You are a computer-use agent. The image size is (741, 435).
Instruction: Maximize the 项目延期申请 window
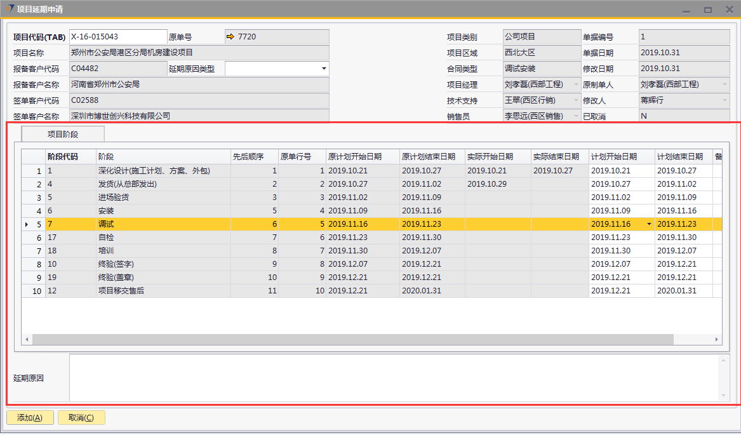pos(707,10)
